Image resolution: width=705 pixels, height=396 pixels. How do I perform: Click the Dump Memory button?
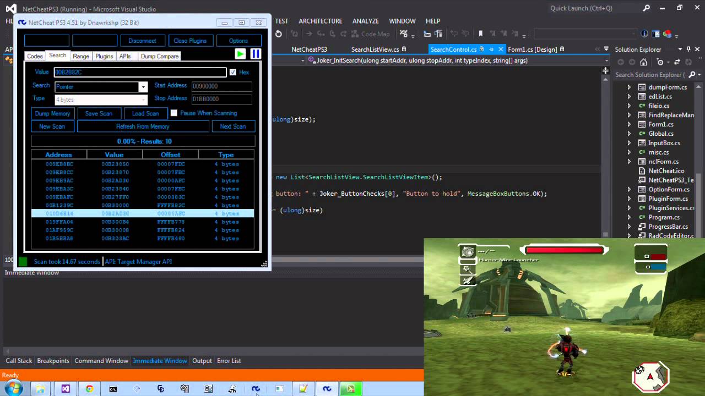[x=52, y=113]
